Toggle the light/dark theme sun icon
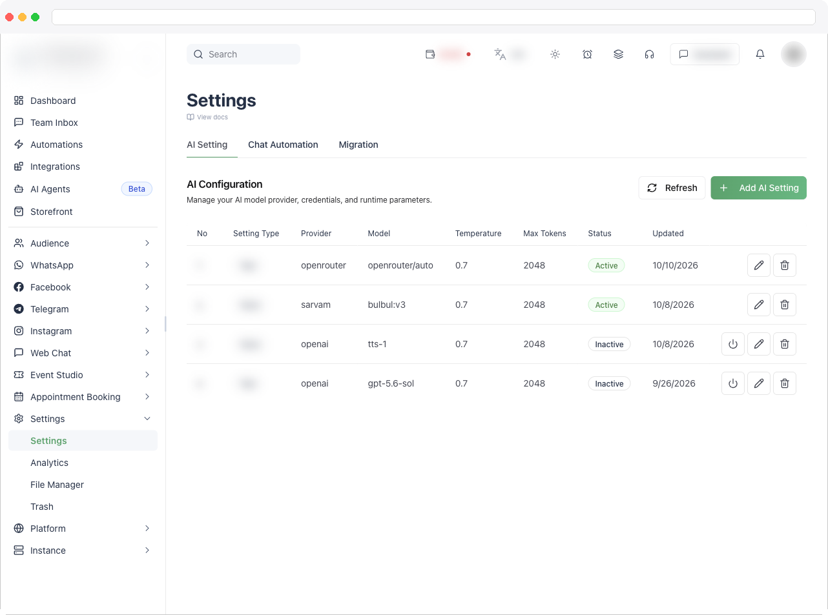This screenshot has height=615, width=828. coord(555,54)
